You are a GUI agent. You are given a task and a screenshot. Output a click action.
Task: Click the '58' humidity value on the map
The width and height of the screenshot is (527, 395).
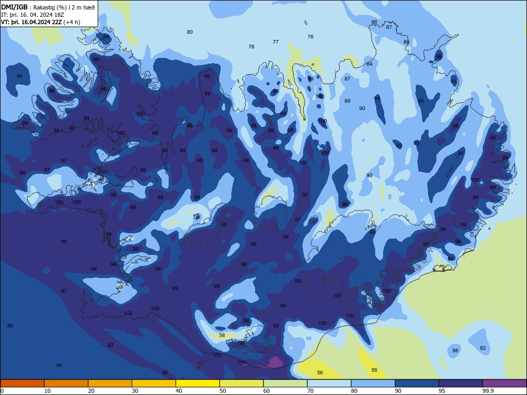(x=222, y=335)
